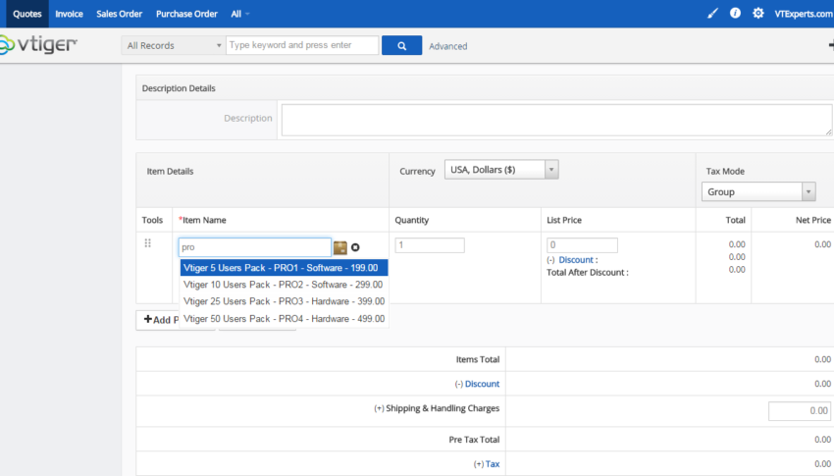Click the 'Quantity' column header
Screen dimensions: 834x476
point(412,220)
